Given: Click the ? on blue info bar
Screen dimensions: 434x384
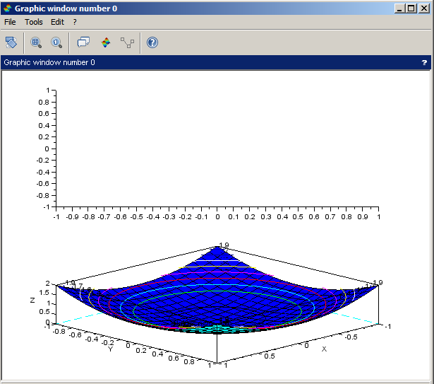Looking at the screenshot, I should click(x=424, y=62).
